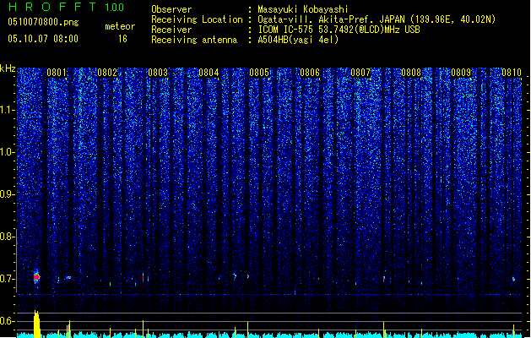This screenshot has height=338, width=531.
Task: Click the 0809 time marker
Action: [461, 72]
